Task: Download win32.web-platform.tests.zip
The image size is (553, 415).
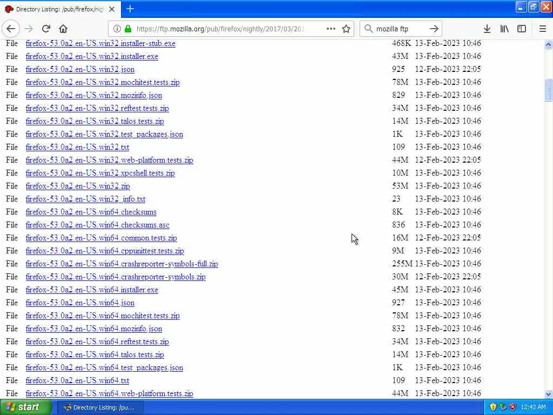Action: (109, 160)
